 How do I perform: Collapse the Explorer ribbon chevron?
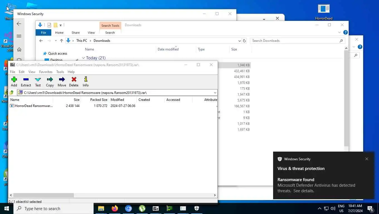pyautogui.click(x=339, y=32)
